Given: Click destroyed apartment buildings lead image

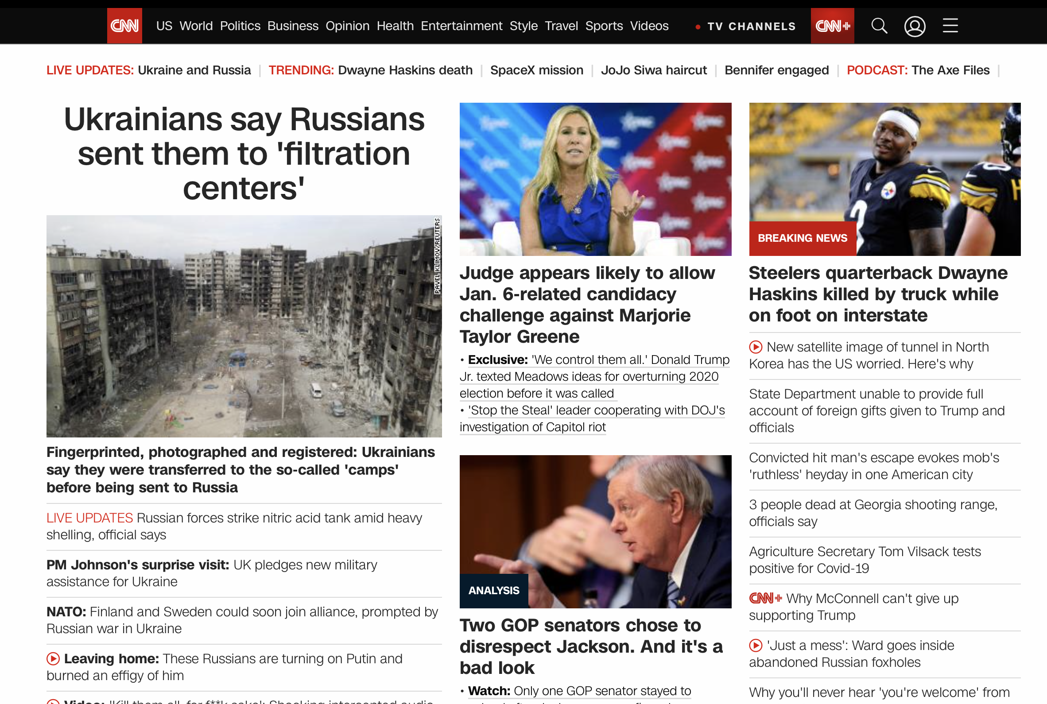Looking at the screenshot, I should (x=244, y=326).
